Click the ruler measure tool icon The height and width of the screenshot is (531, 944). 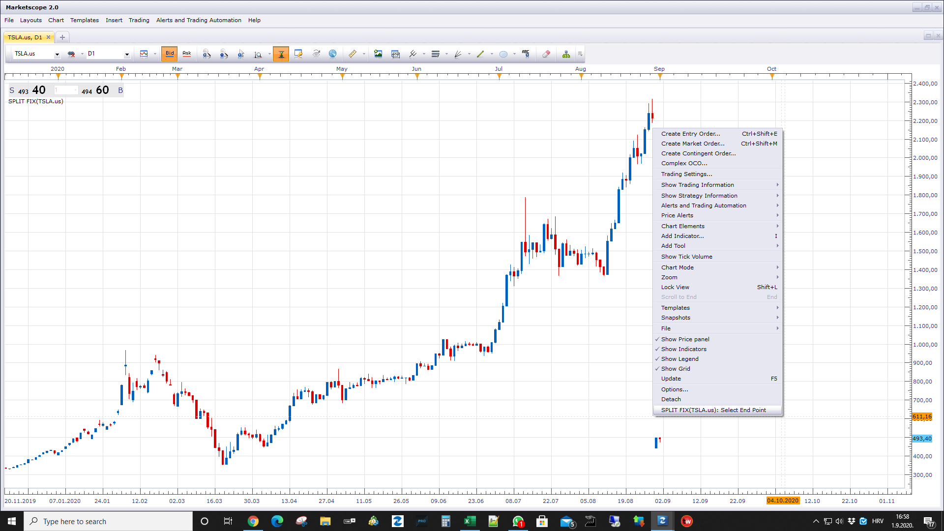[353, 54]
